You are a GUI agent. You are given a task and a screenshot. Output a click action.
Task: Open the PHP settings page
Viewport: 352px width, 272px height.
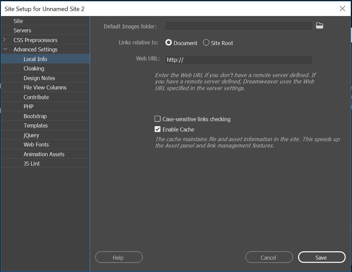(28, 106)
